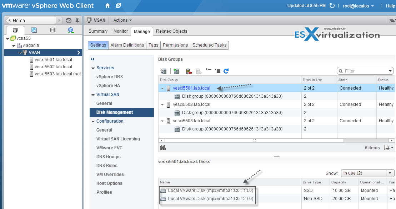Image resolution: width=396 pixels, height=209 pixels.
Task: Select Disk Management in the sidebar
Action: point(122,112)
